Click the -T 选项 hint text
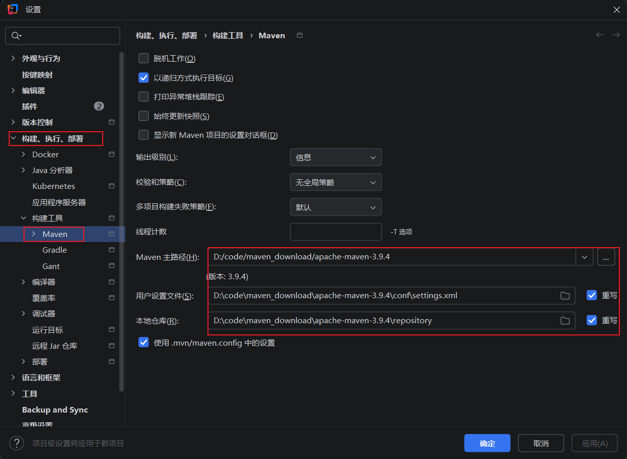 (401, 232)
